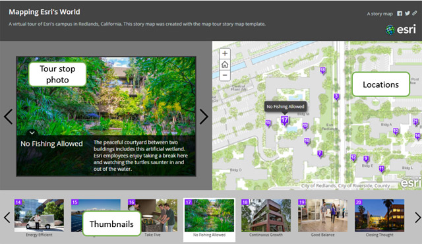Image resolution: width=422 pixels, height=244 pixels.
Task: Select map marker 14
Action: 417,136
